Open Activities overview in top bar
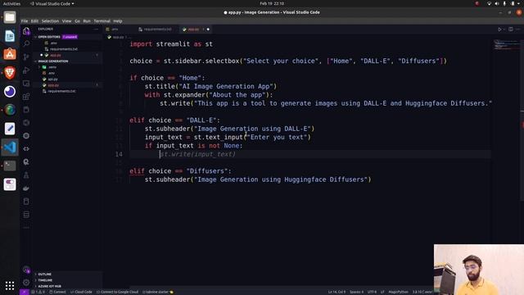The image size is (524, 295). (x=11, y=3)
